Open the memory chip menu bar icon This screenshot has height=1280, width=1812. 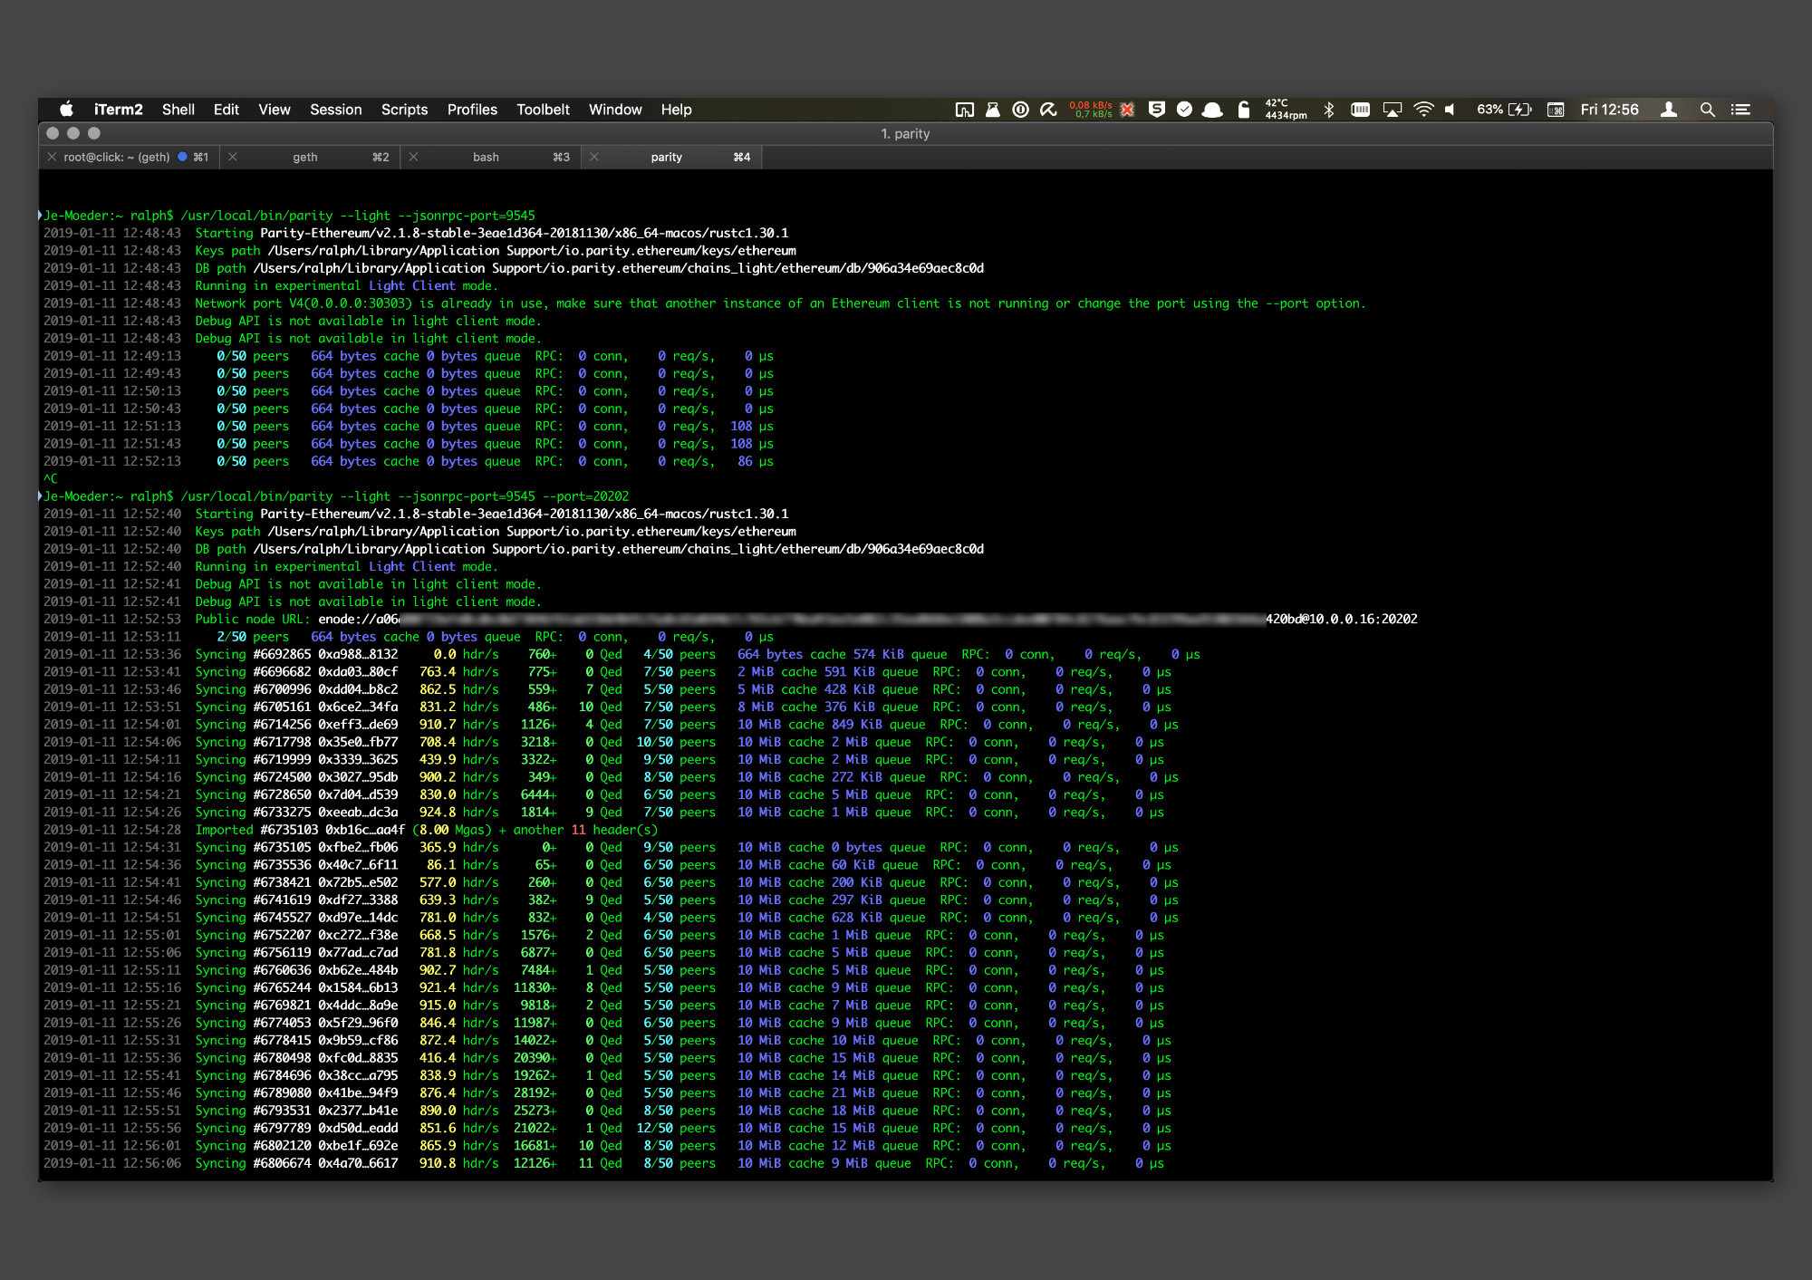(1360, 110)
